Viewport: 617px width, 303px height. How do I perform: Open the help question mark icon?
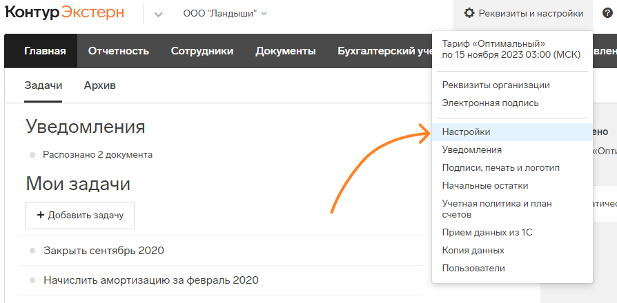[607, 13]
